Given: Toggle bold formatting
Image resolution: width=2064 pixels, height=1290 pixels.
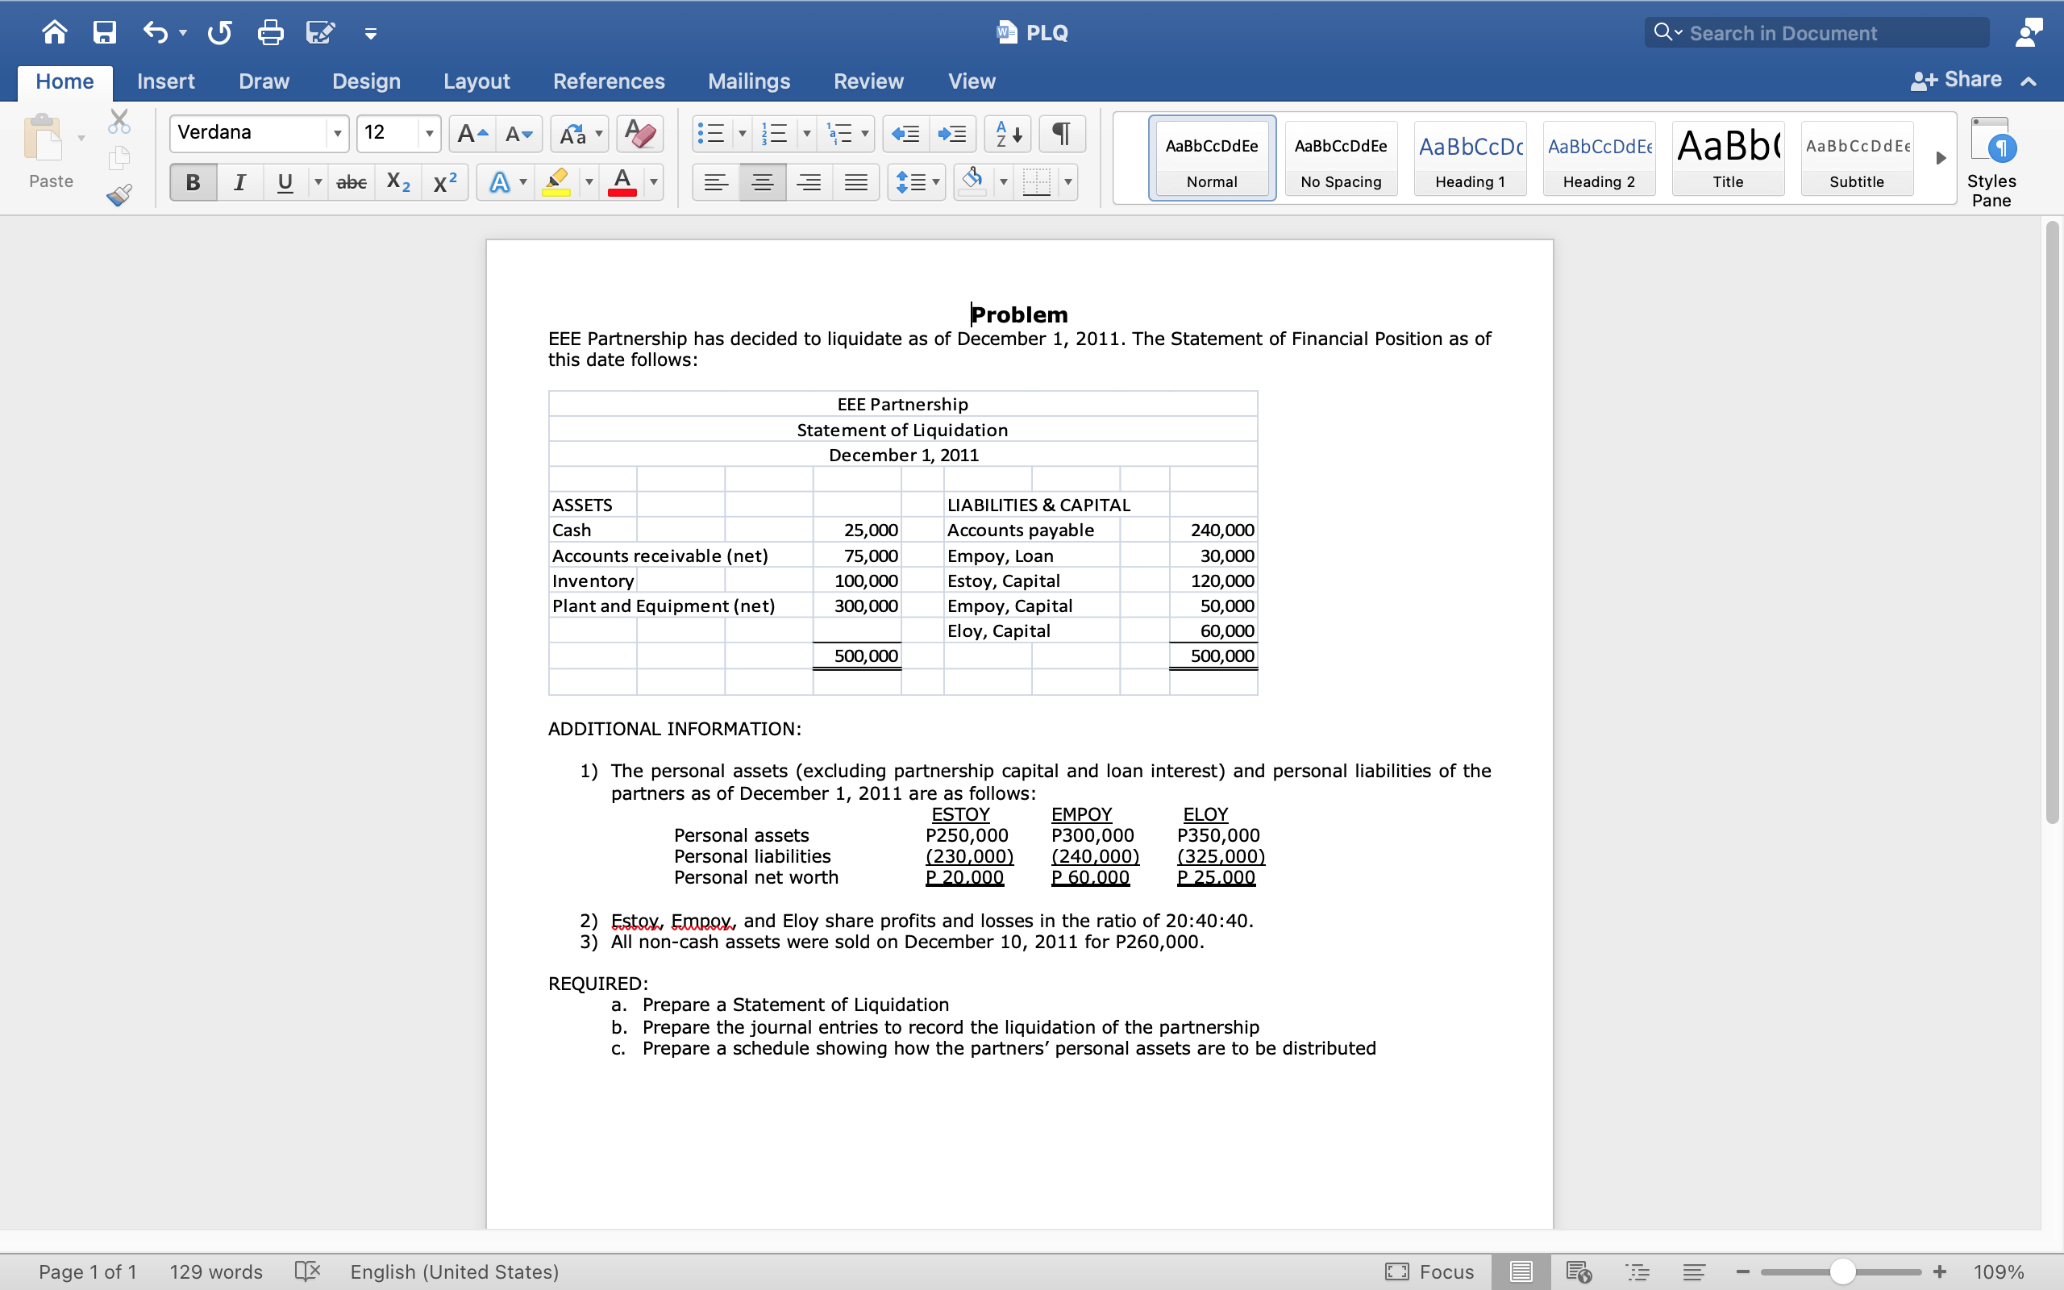Looking at the screenshot, I should pyautogui.click(x=192, y=181).
